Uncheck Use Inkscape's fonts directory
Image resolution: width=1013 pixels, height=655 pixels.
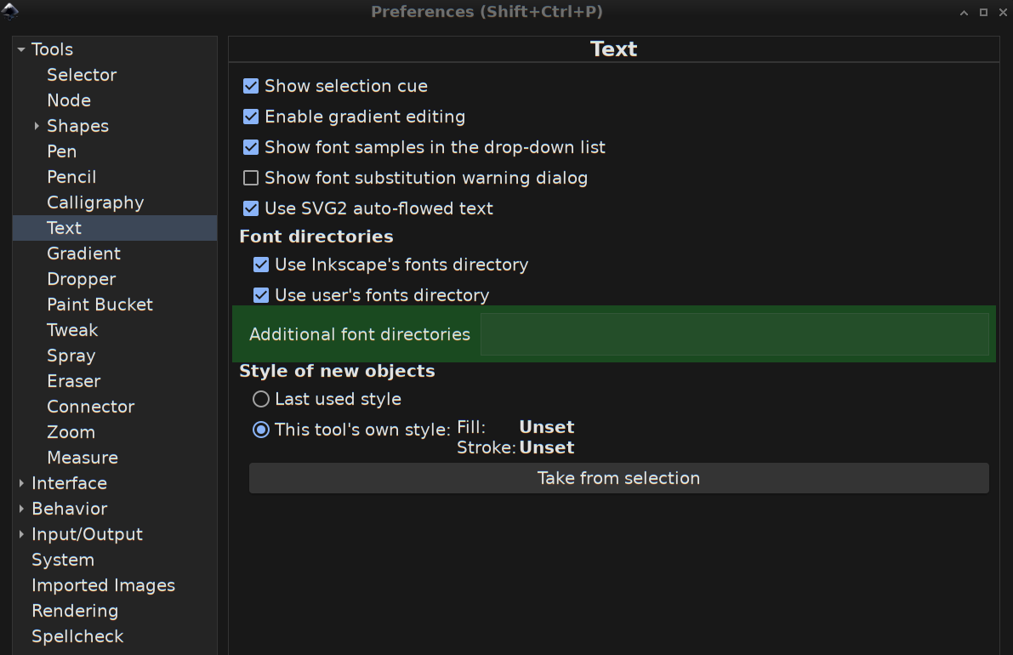point(261,265)
